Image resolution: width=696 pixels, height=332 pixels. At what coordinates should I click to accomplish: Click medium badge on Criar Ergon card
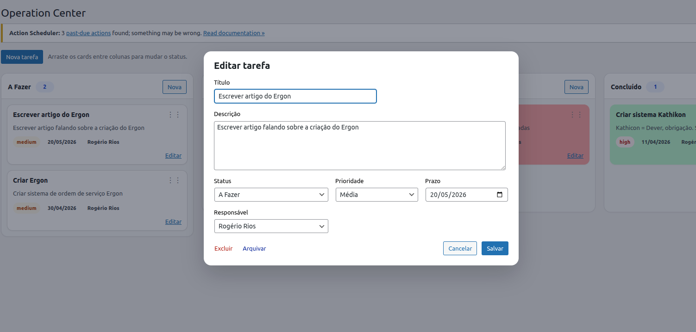(26, 208)
